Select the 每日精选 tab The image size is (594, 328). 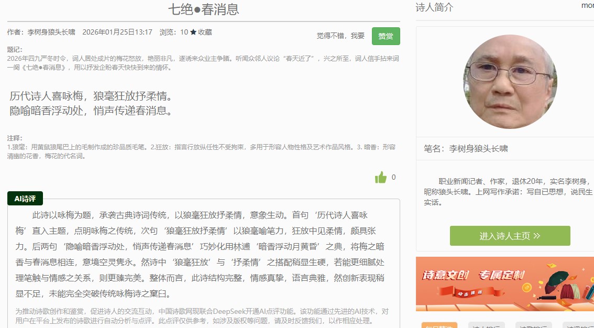tap(439, 325)
